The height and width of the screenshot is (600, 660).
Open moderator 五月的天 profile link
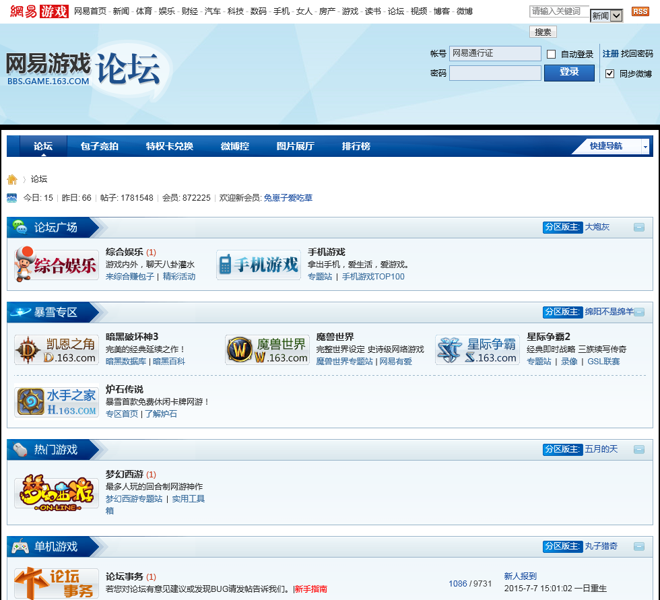pos(601,449)
